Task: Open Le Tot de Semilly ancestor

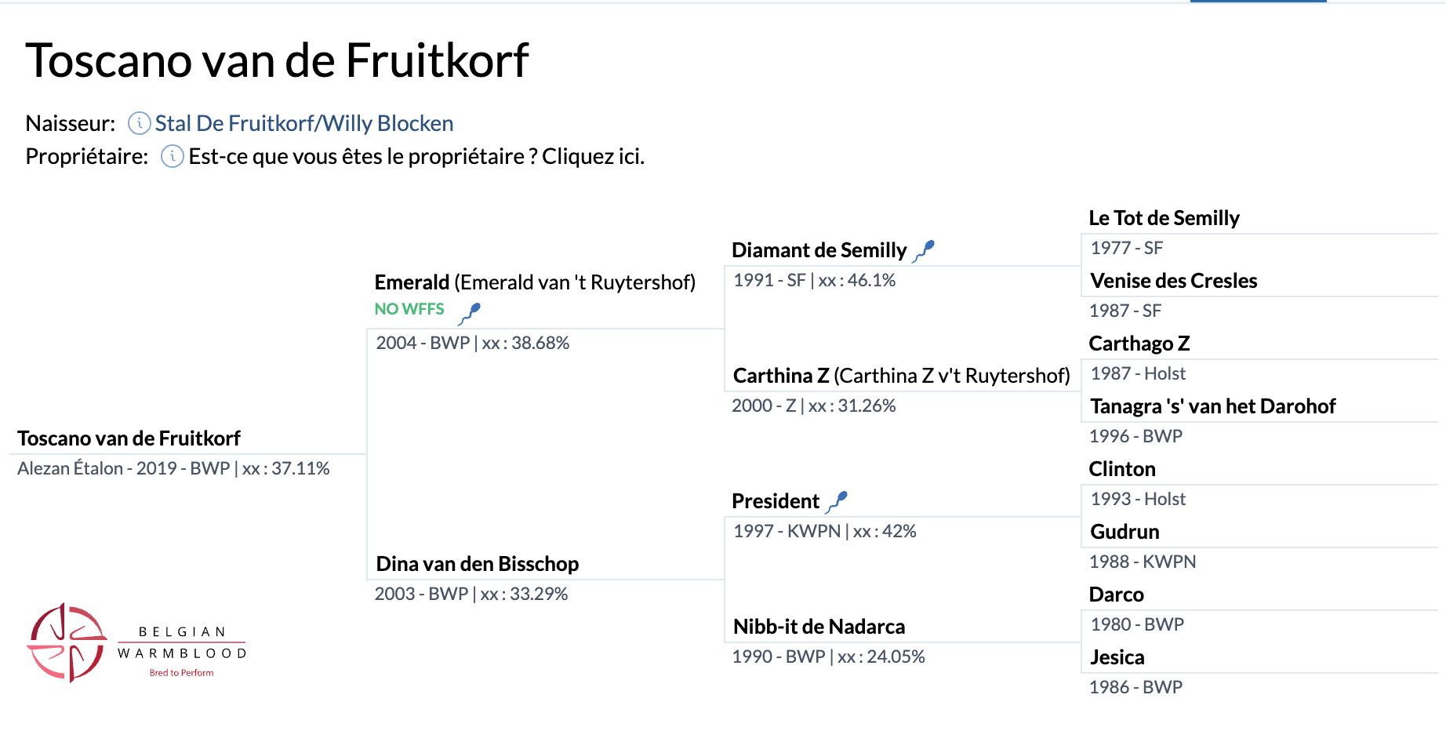Action: point(1164,218)
